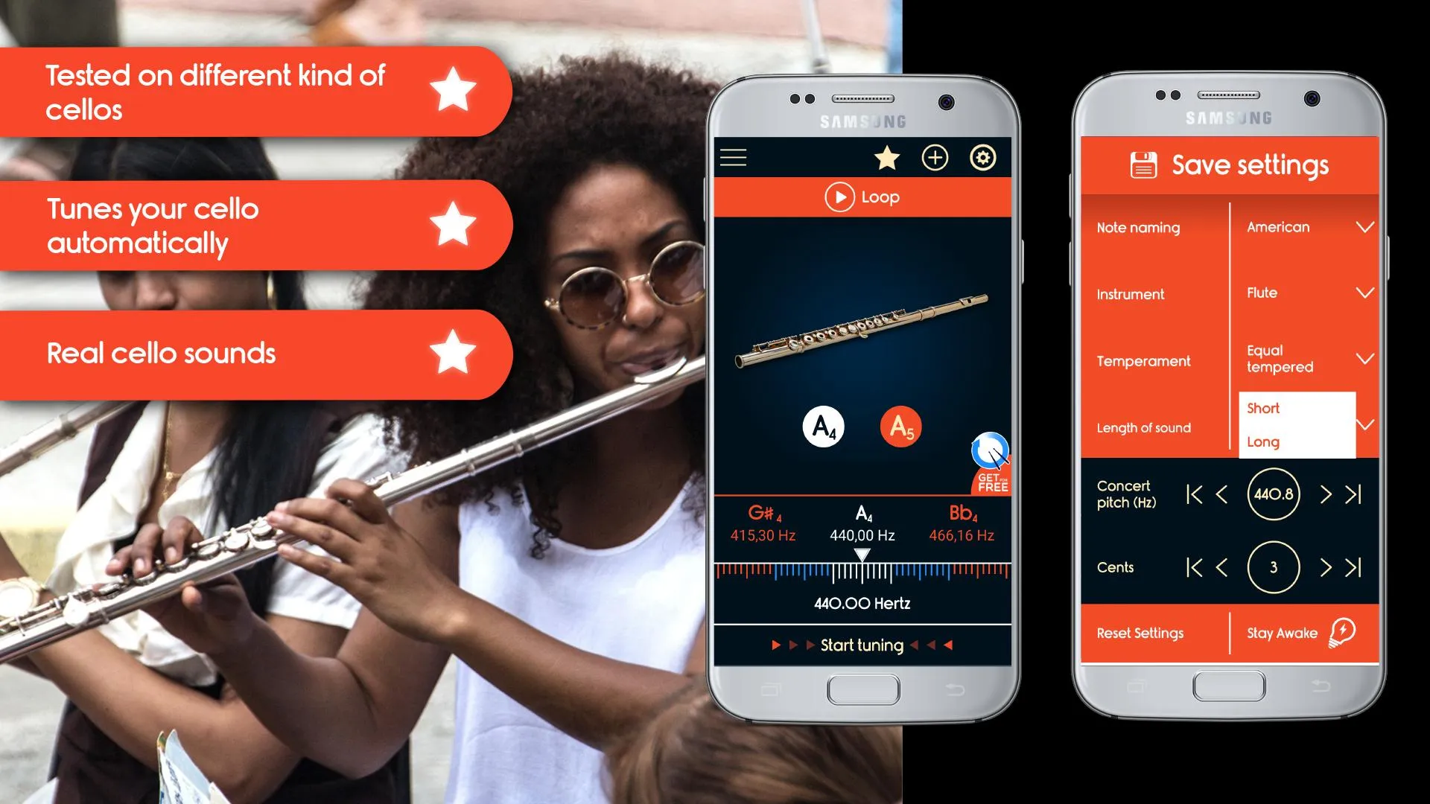Select Long from length of sound
Image resolution: width=1430 pixels, height=804 pixels.
pos(1265,441)
